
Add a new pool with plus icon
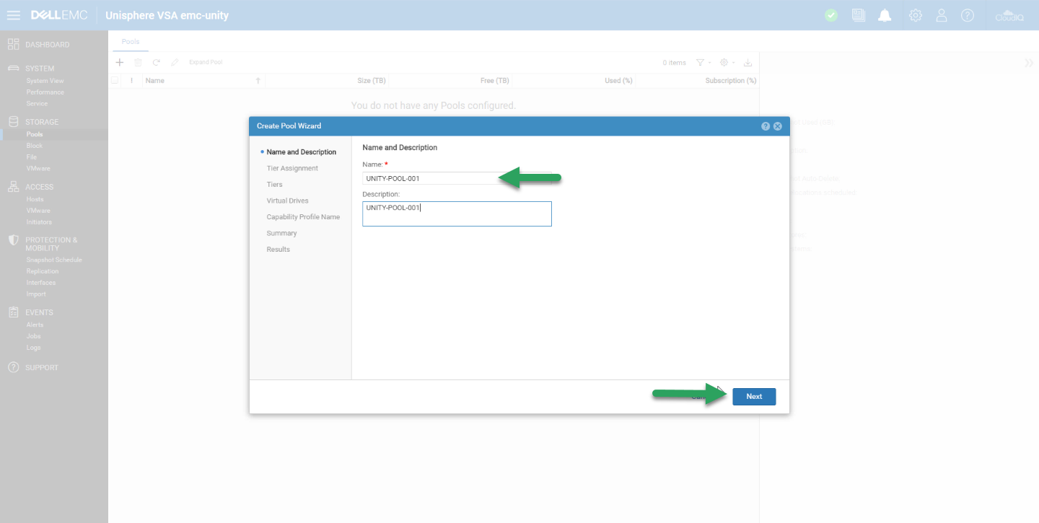click(x=120, y=63)
